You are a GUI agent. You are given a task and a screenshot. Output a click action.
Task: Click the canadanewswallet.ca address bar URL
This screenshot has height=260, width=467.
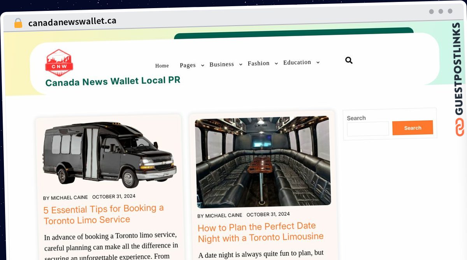coord(72,22)
